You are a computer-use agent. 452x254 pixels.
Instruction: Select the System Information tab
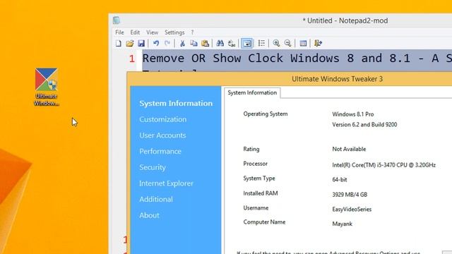(252, 92)
